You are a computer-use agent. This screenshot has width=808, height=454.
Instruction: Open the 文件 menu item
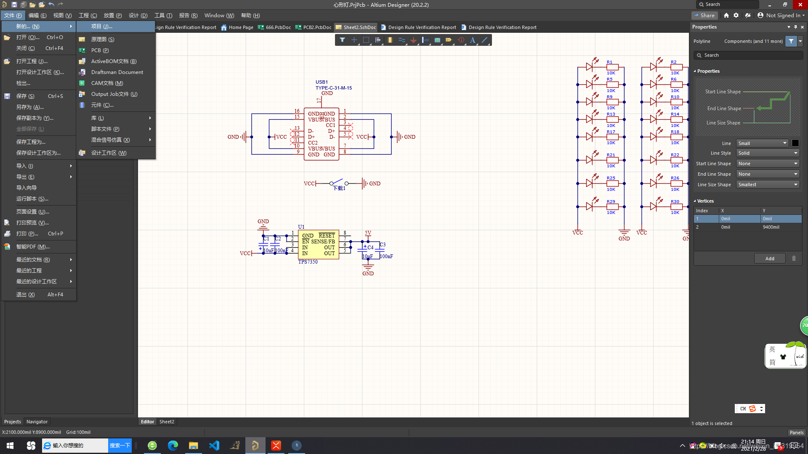[10, 15]
